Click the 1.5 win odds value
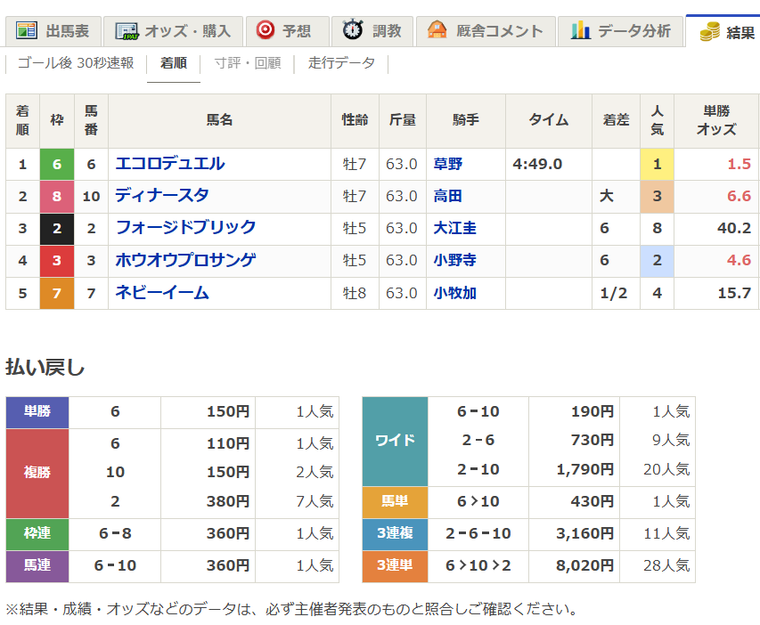 click(740, 164)
